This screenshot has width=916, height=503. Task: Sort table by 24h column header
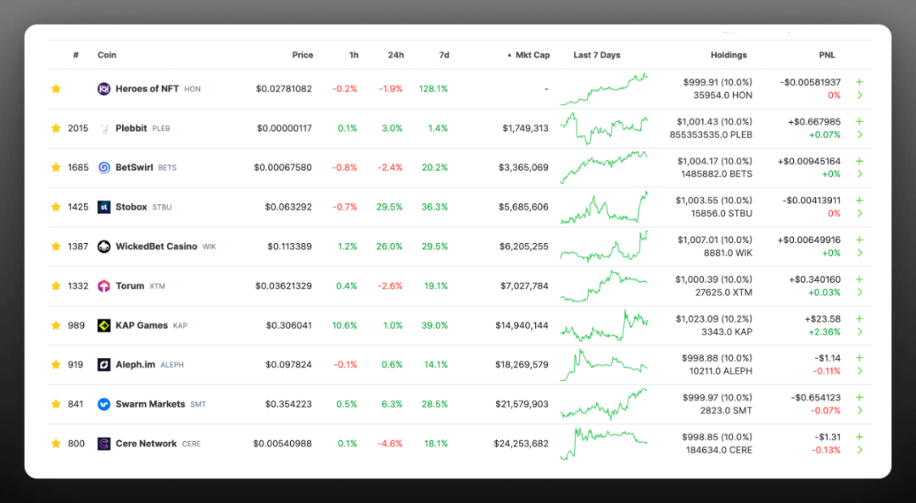pyautogui.click(x=395, y=55)
